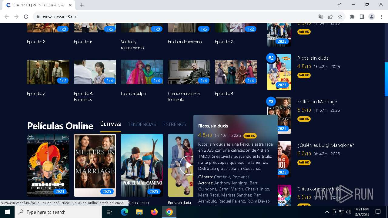Open Verdad y renacimiento episode title
Viewport: 388px width, 218px height.
[132, 45]
